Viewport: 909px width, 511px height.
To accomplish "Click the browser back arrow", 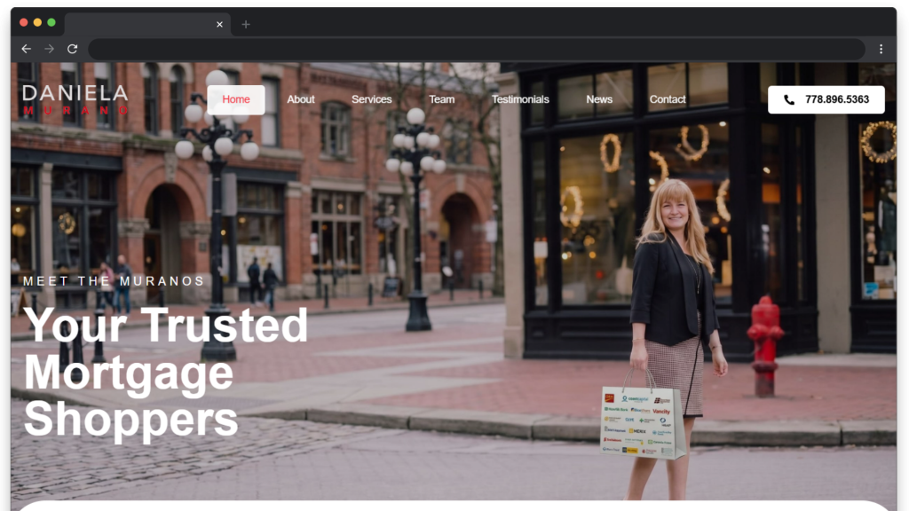I will click(x=26, y=50).
